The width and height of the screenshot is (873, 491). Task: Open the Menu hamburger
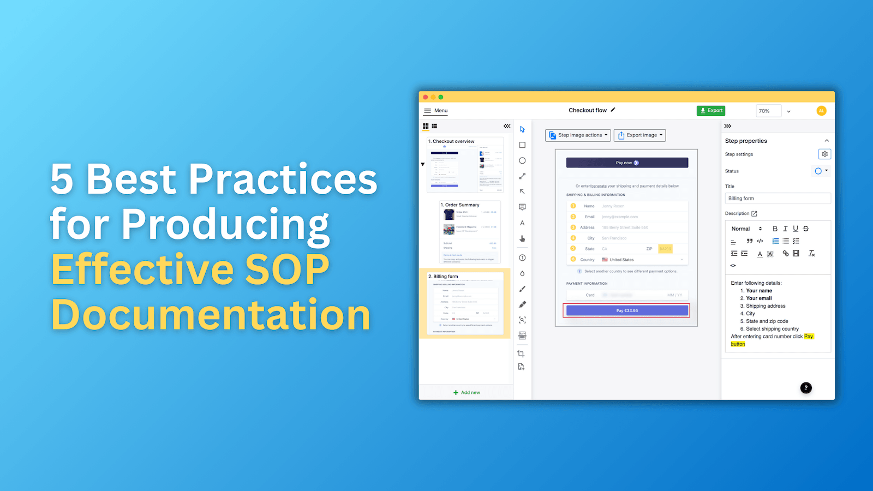(x=435, y=111)
